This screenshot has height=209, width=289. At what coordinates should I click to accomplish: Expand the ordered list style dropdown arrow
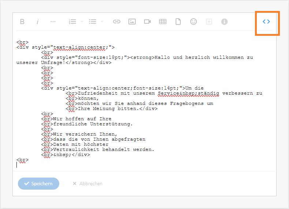point(82,22)
